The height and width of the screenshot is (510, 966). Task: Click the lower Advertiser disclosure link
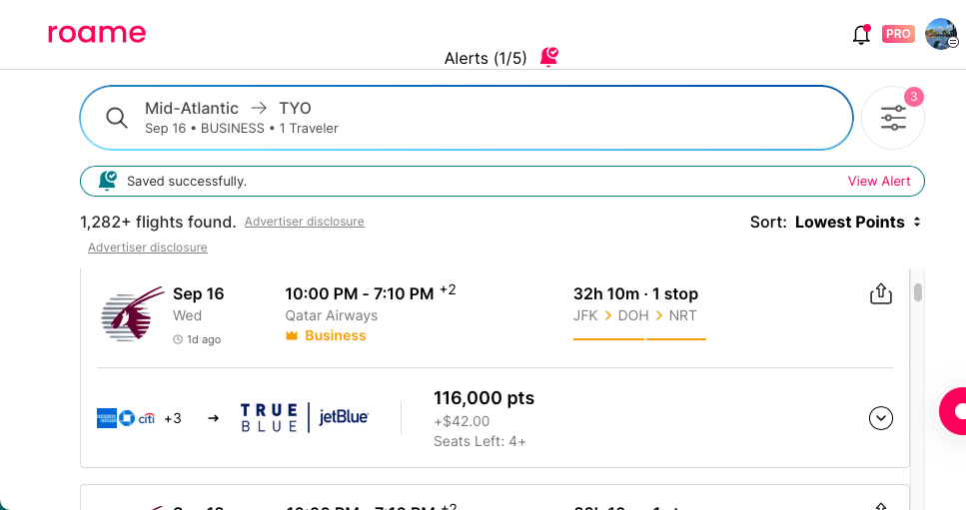tap(148, 248)
